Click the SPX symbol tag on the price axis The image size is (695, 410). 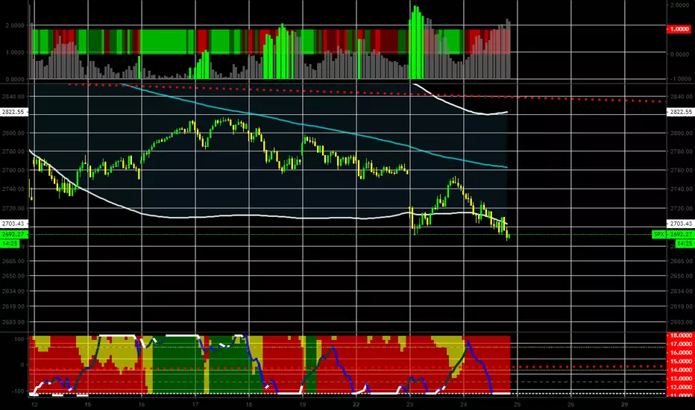(x=659, y=235)
